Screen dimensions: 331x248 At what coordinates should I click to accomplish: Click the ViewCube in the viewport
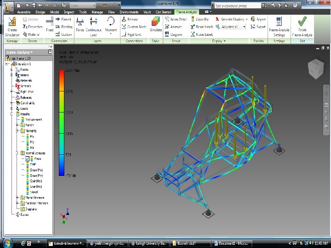[x=315, y=70]
